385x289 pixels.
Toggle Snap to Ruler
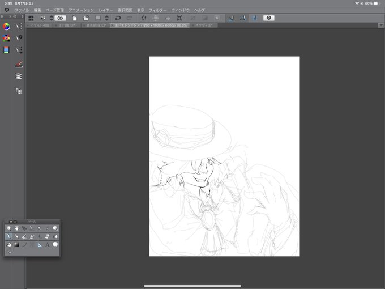tap(231, 18)
